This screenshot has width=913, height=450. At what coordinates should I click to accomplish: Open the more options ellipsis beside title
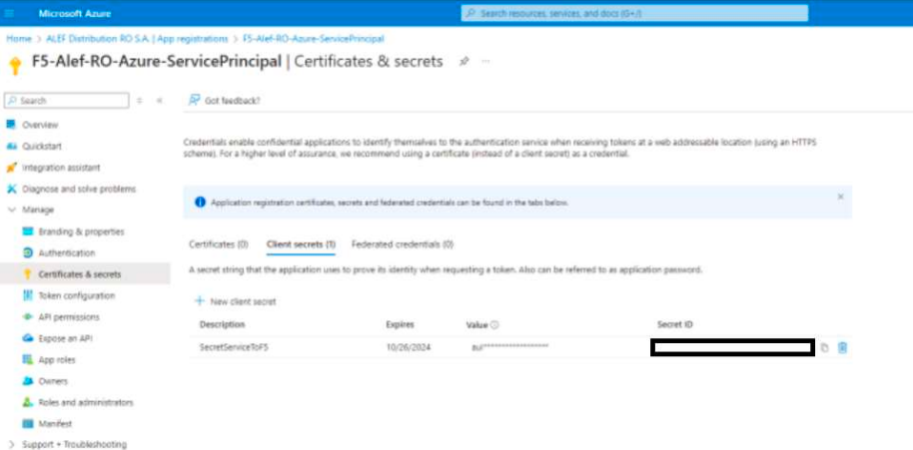pyautogui.click(x=485, y=61)
